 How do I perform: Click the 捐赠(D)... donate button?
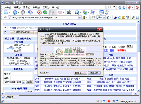click(80, 73)
